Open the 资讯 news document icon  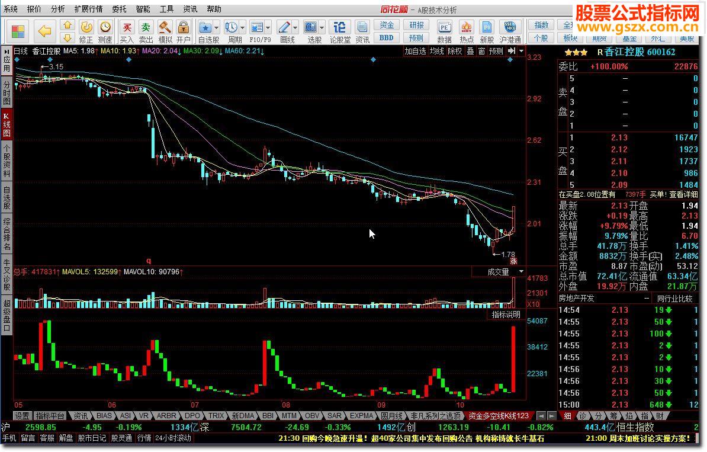coord(362,27)
